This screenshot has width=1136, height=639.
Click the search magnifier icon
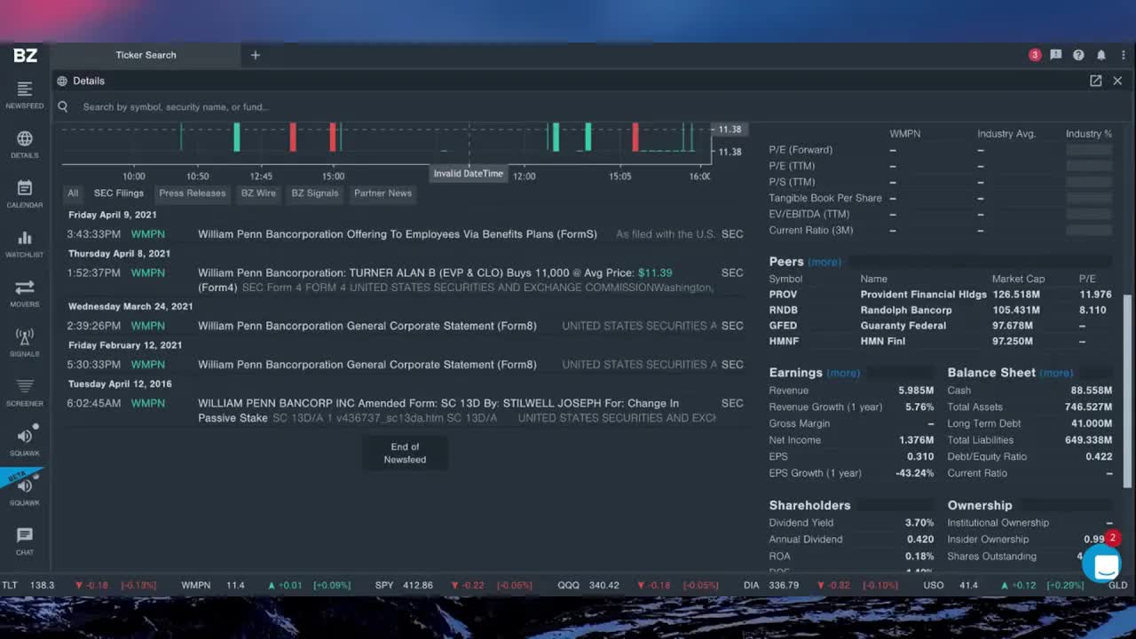[63, 106]
